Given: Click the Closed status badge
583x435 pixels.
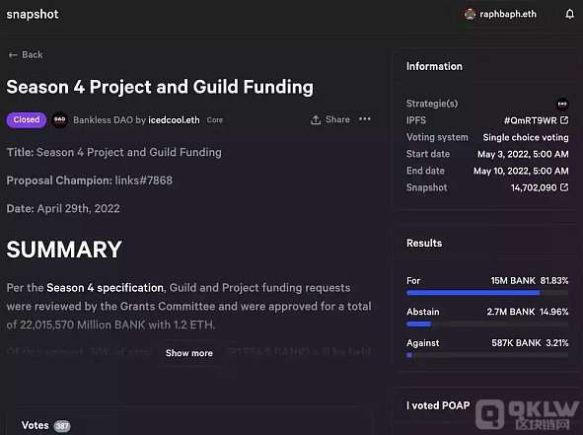Looking at the screenshot, I should pos(27,119).
